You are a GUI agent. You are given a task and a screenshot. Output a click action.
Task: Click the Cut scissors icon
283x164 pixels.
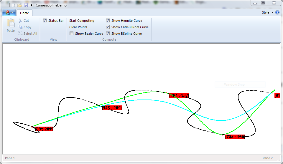pos(20,21)
